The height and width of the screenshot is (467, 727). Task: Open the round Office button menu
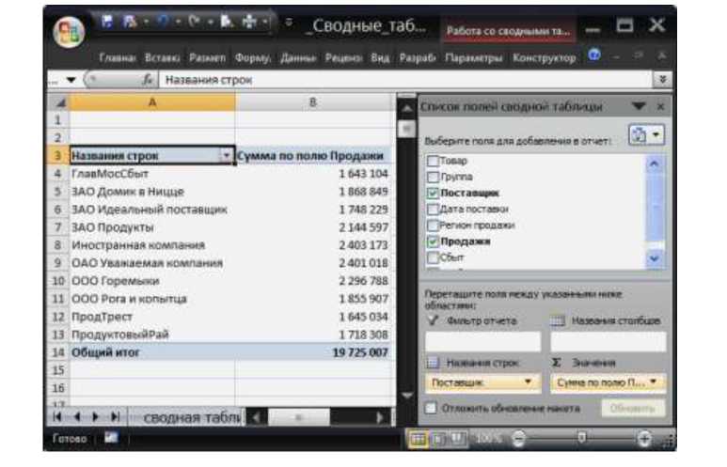pyautogui.click(x=64, y=29)
